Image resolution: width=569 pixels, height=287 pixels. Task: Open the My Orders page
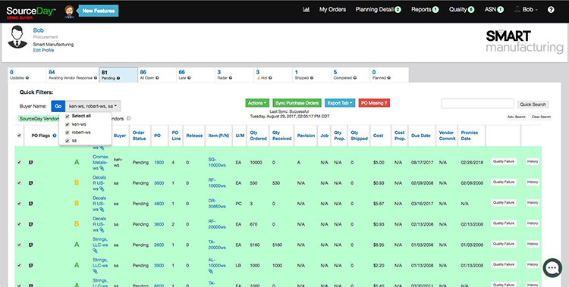tap(332, 10)
